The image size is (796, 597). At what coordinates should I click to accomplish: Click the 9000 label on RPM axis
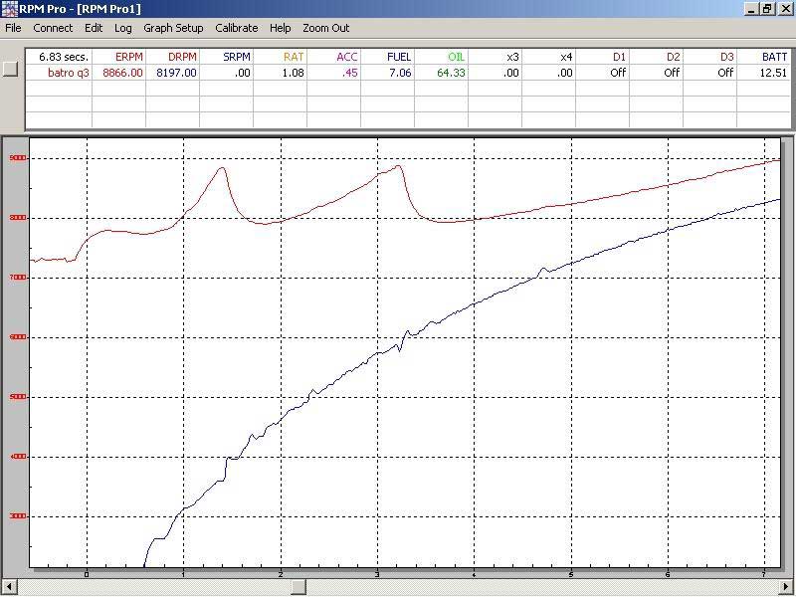17,158
